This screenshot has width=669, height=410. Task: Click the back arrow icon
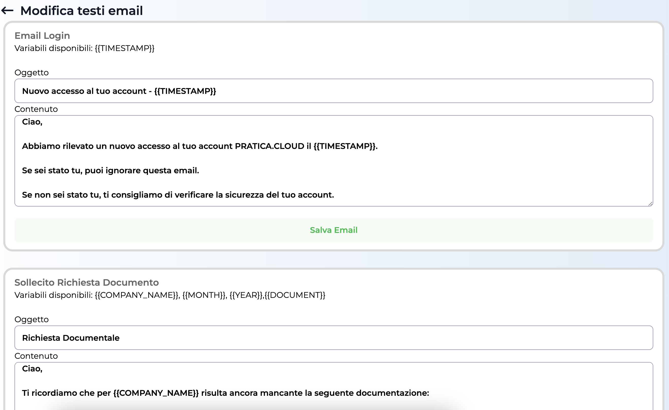coord(7,11)
